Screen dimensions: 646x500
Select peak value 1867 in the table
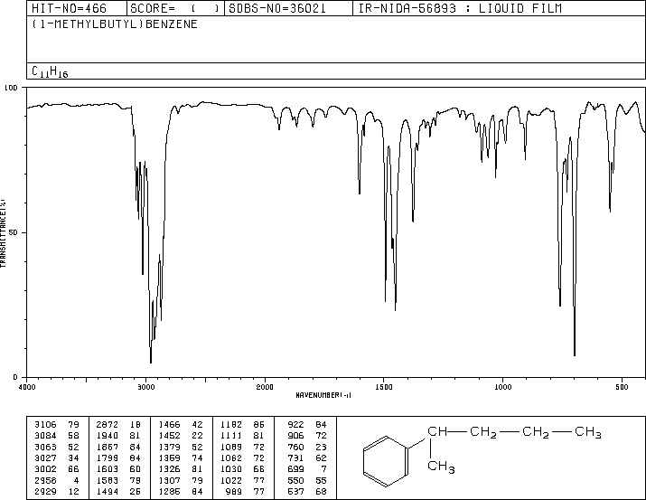108,447
